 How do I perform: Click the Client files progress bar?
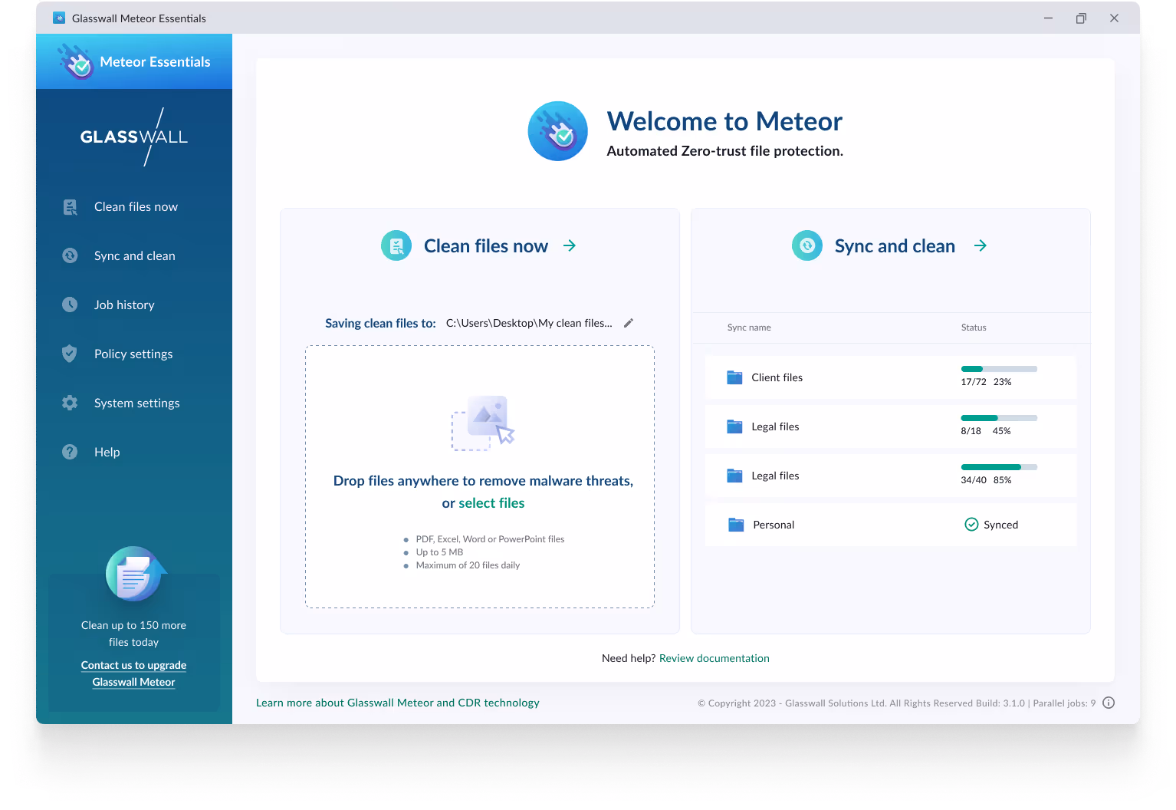(999, 369)
